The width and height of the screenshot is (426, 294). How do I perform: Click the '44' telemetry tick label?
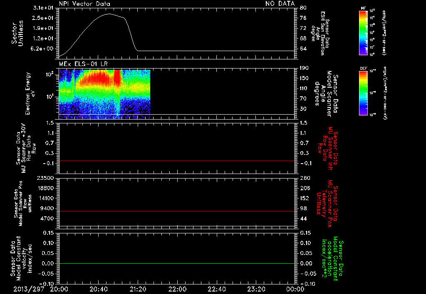point(303,218)
